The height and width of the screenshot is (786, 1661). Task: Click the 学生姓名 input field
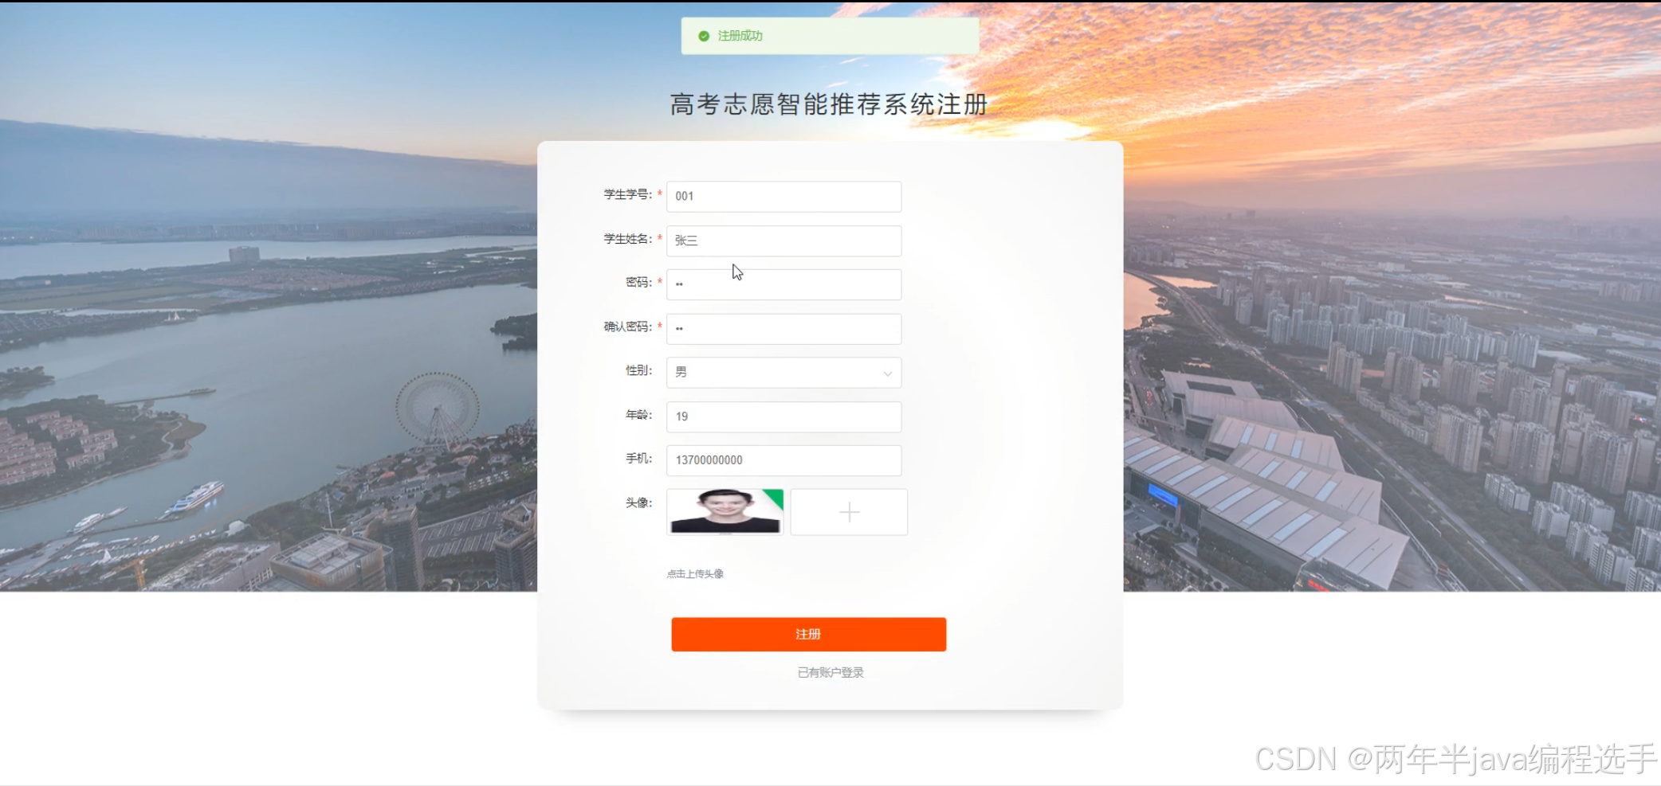783,240
